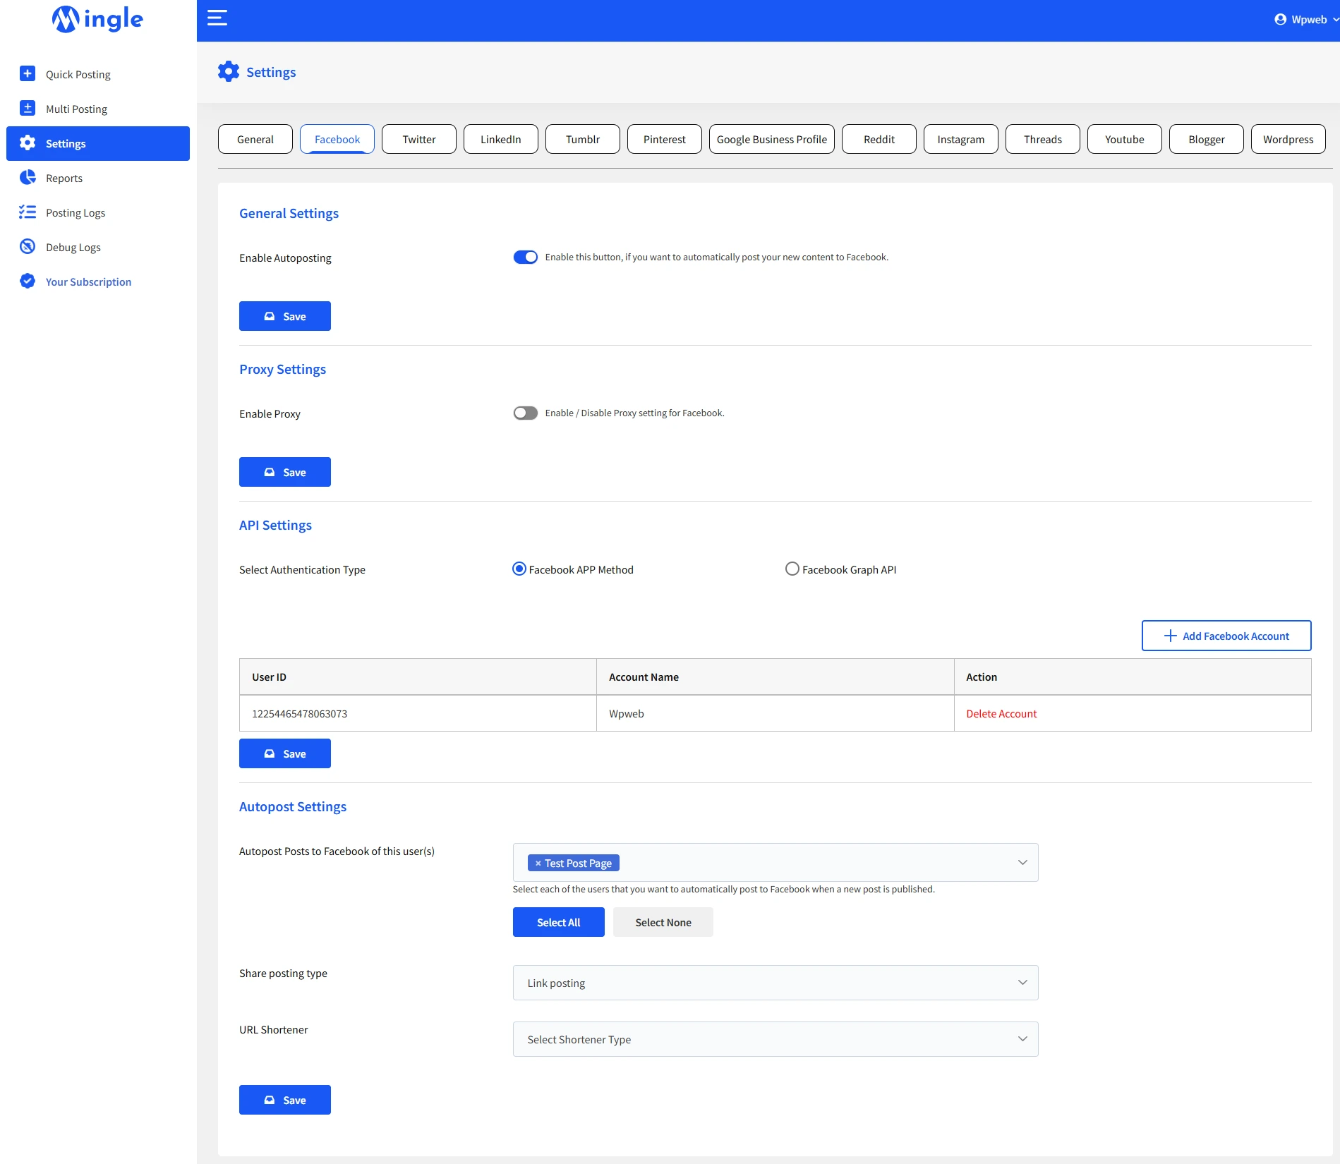
Task: Click Delete Account for Wpweb
Action: point(1001,714)
